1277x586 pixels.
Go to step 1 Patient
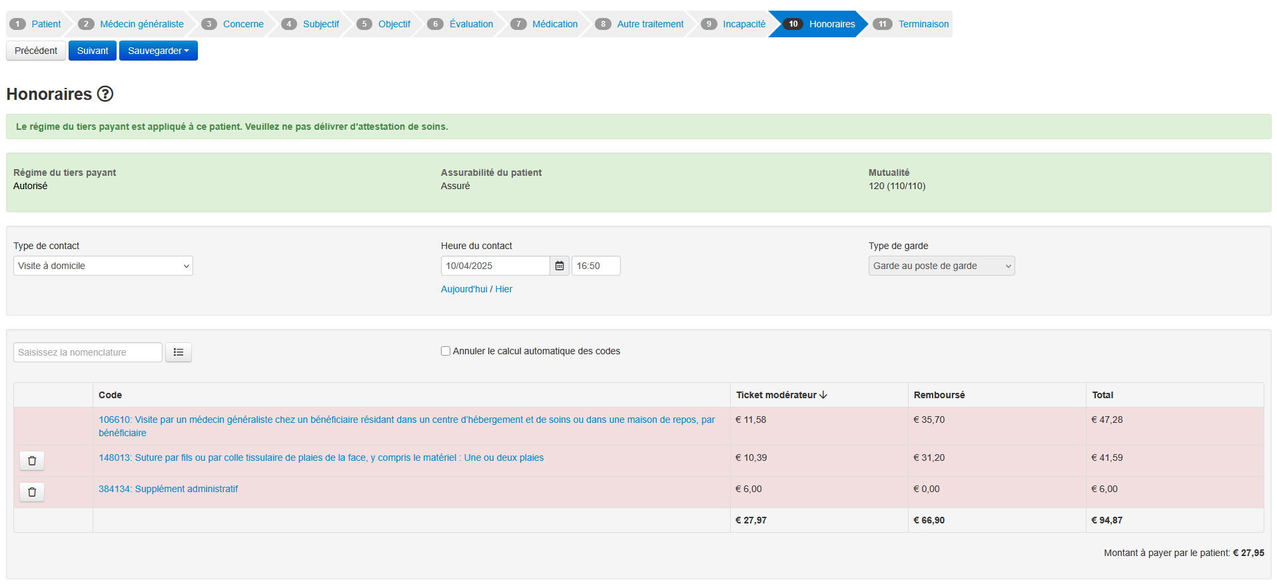(36, 24)
